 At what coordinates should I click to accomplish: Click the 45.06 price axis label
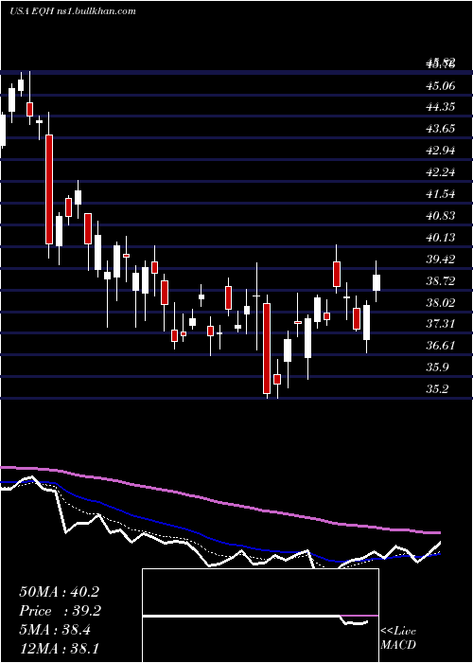[441, 86]
